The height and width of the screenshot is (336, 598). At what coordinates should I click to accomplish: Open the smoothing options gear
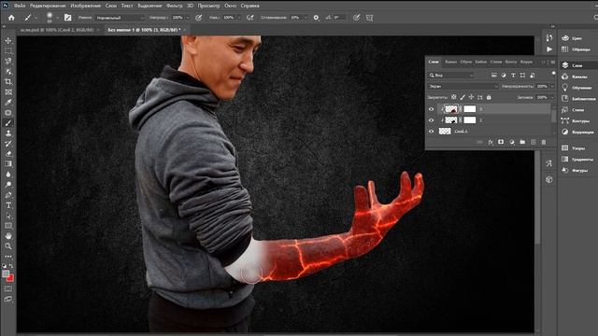click(316, 18)
